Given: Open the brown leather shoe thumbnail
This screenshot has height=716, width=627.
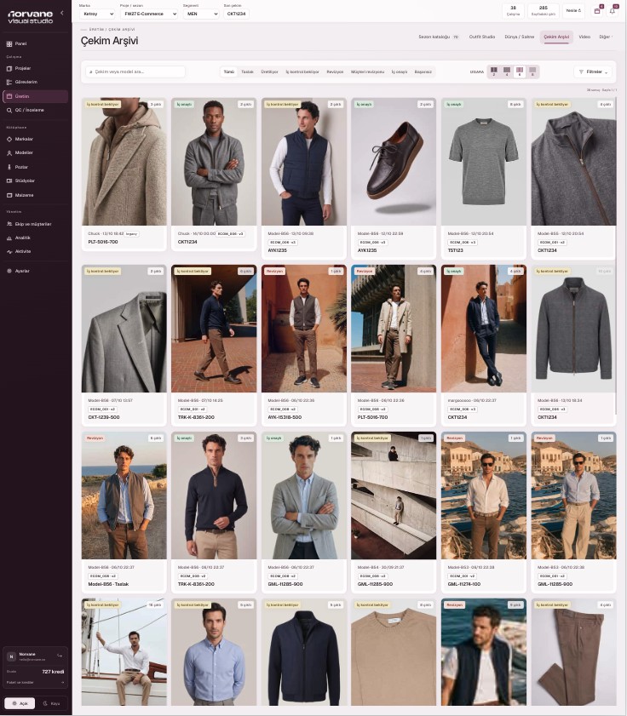Looking at the screenshot, I should coord(394,162).
